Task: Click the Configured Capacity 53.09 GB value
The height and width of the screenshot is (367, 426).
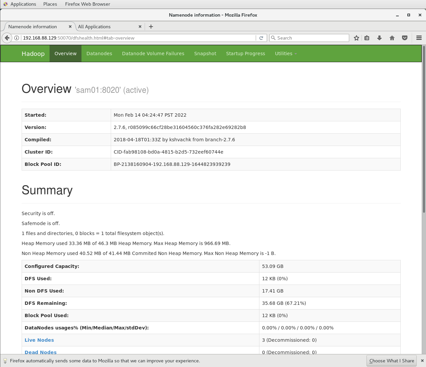Action: [x=273, y=266]
